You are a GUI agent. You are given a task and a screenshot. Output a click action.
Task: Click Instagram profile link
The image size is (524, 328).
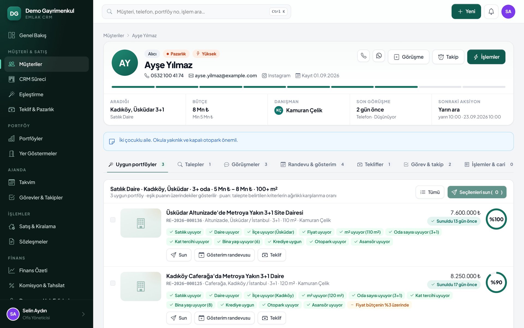[276, 76]
